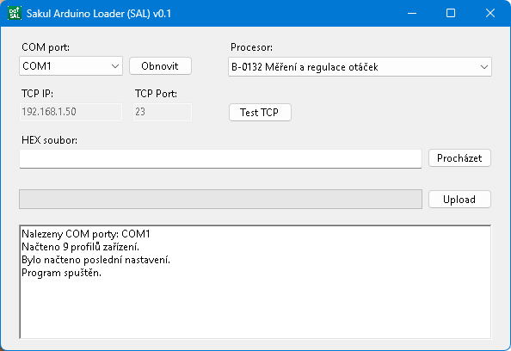Click the Upload button

click(459, 199)
